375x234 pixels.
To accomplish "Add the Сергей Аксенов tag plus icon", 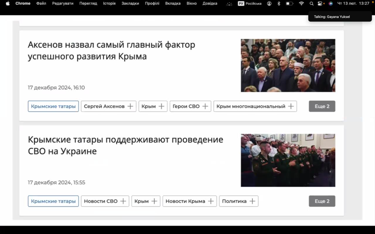I will tap(130, 106).
